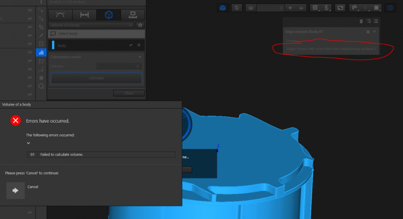This screenshot has width=403, height=219.
Task: Click the blue Body color swatch
Action: coord(53,45)
